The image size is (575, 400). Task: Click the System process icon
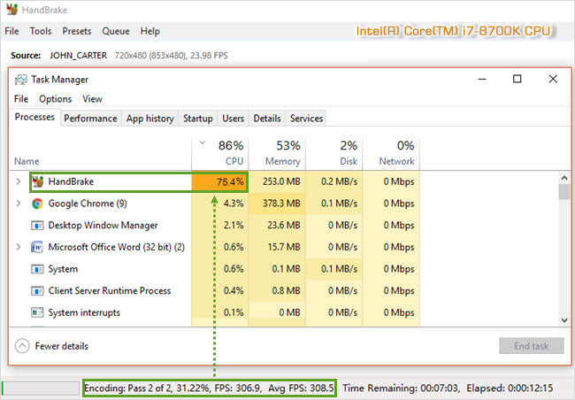[38, 269]
